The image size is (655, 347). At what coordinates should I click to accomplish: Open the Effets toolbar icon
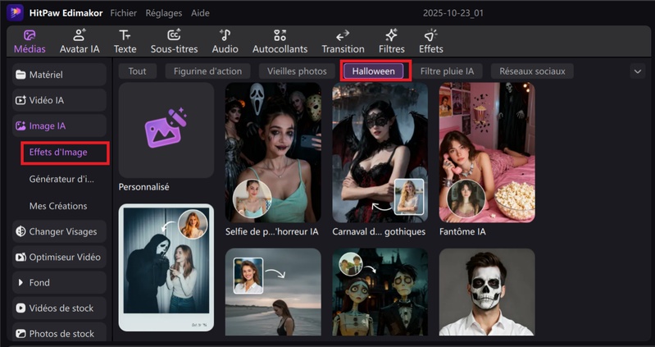430,35
